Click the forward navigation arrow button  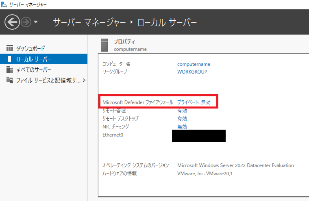point(26,22)
